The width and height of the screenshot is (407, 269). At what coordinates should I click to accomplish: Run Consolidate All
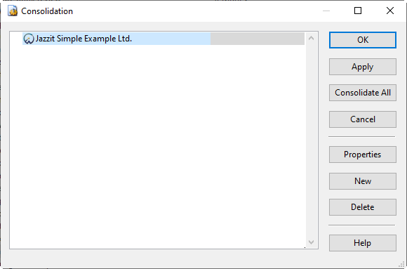(x=363, y=93)
